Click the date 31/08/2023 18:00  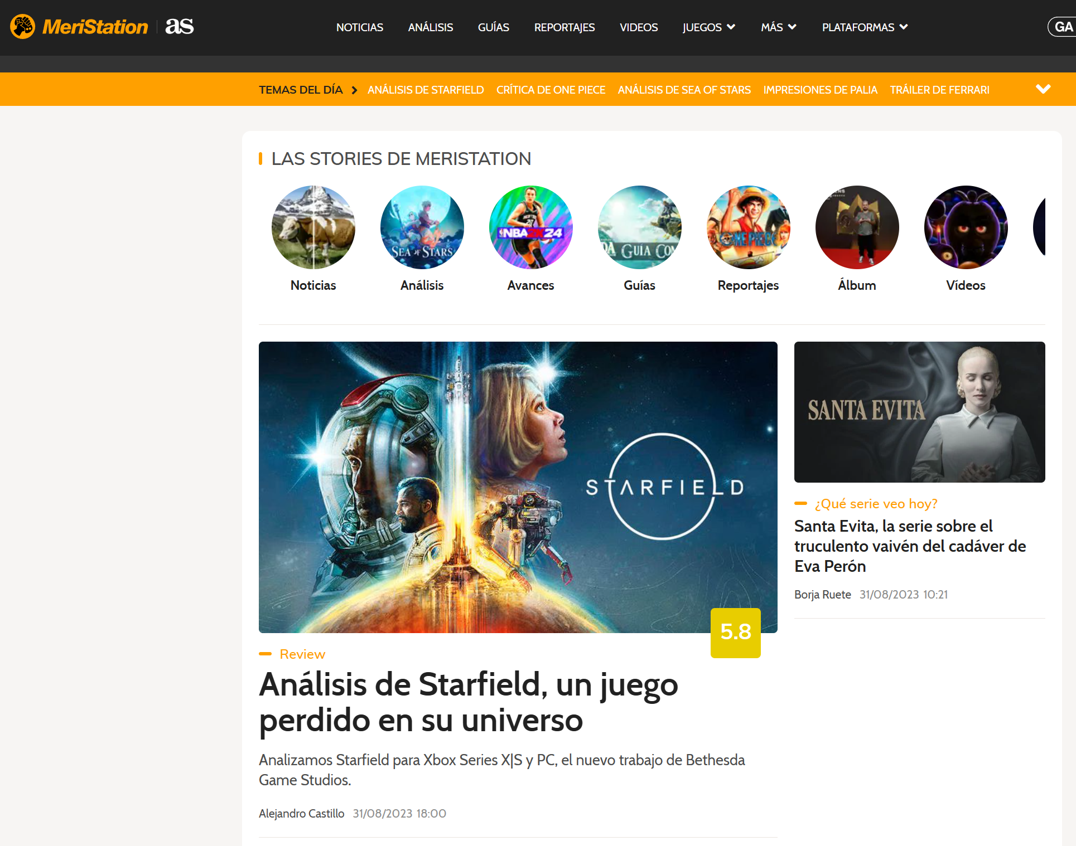coord(399,814)
